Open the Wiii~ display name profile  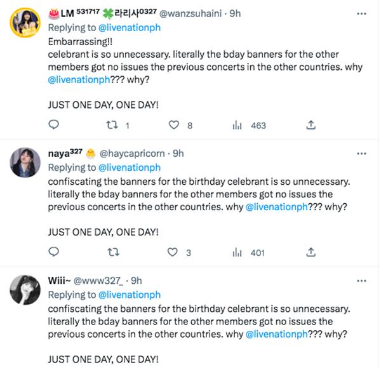(x=62, y=281)
